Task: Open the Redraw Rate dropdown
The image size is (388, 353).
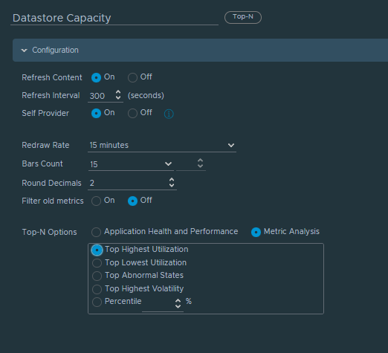Action: click(x=162, y=145)
